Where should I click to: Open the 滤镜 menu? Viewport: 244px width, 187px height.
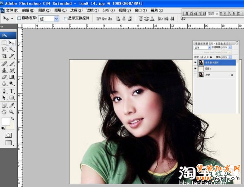click(x=93, y=10)
